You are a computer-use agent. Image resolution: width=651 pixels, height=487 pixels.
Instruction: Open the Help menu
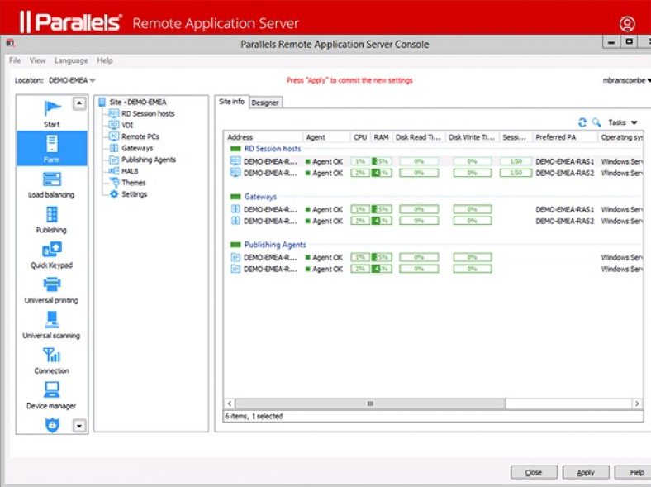(x=105, y=60)
